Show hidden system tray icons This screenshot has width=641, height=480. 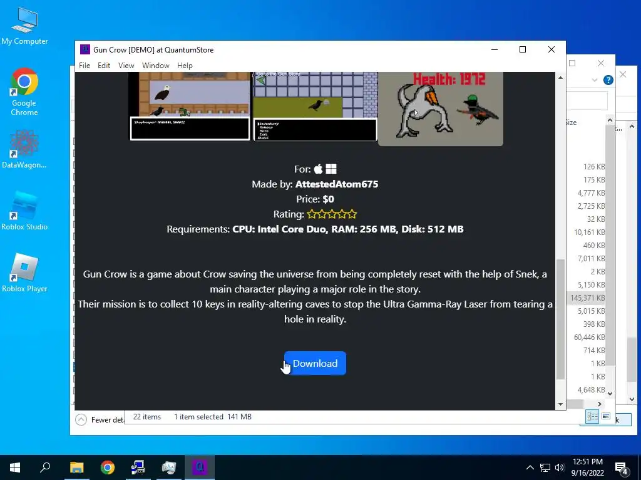click(x=530, y=467)
